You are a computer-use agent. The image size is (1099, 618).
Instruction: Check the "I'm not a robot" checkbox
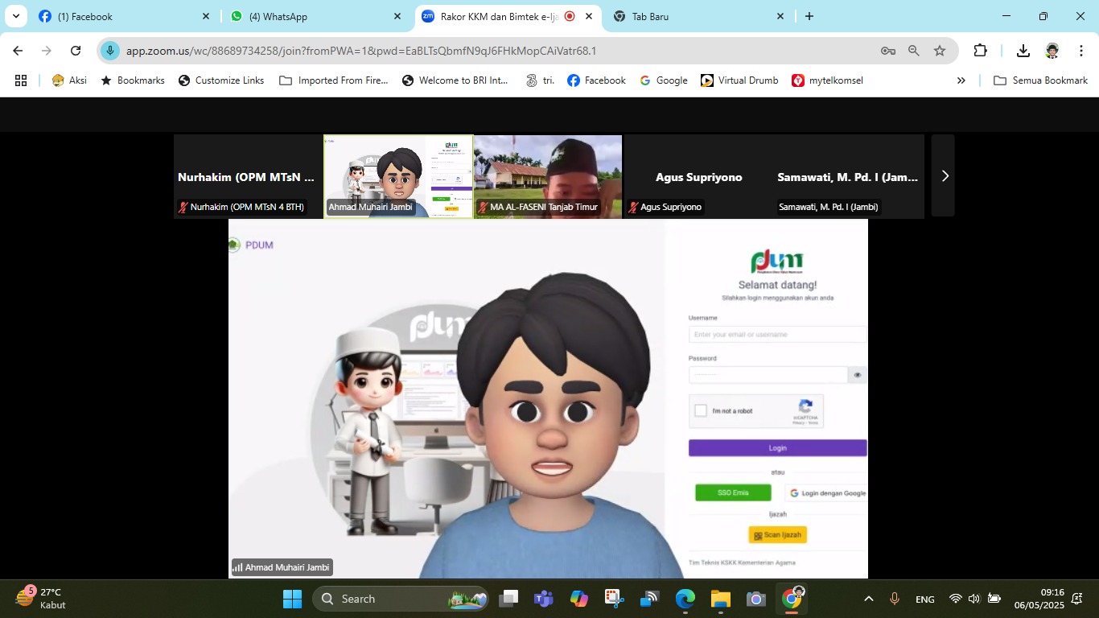[x=701, y=410]
